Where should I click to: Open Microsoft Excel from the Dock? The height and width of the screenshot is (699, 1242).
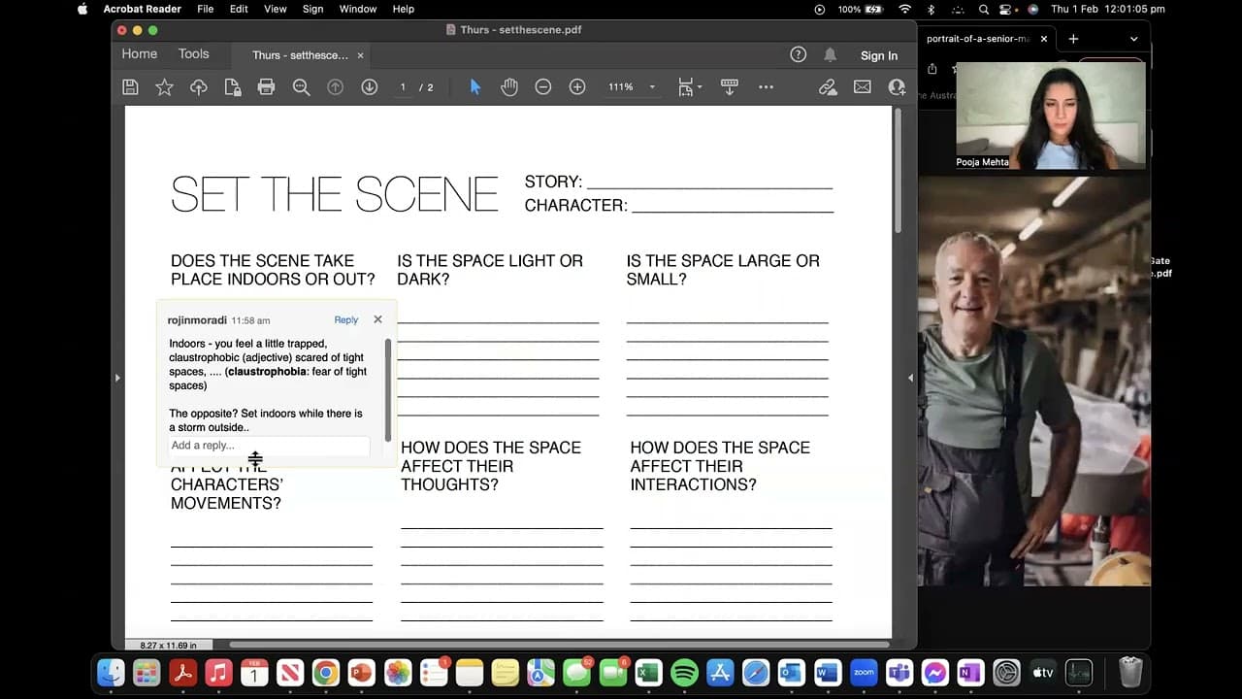pyautogui.click(x=648, y=672)
